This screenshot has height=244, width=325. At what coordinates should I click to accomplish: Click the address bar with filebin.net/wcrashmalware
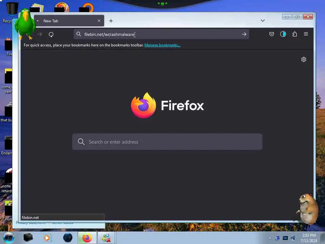tap(161, 34)
